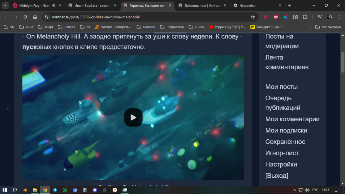This screenshot has width=345, height=194.
Task: Open the R extension icon
Action: point(295,17)
